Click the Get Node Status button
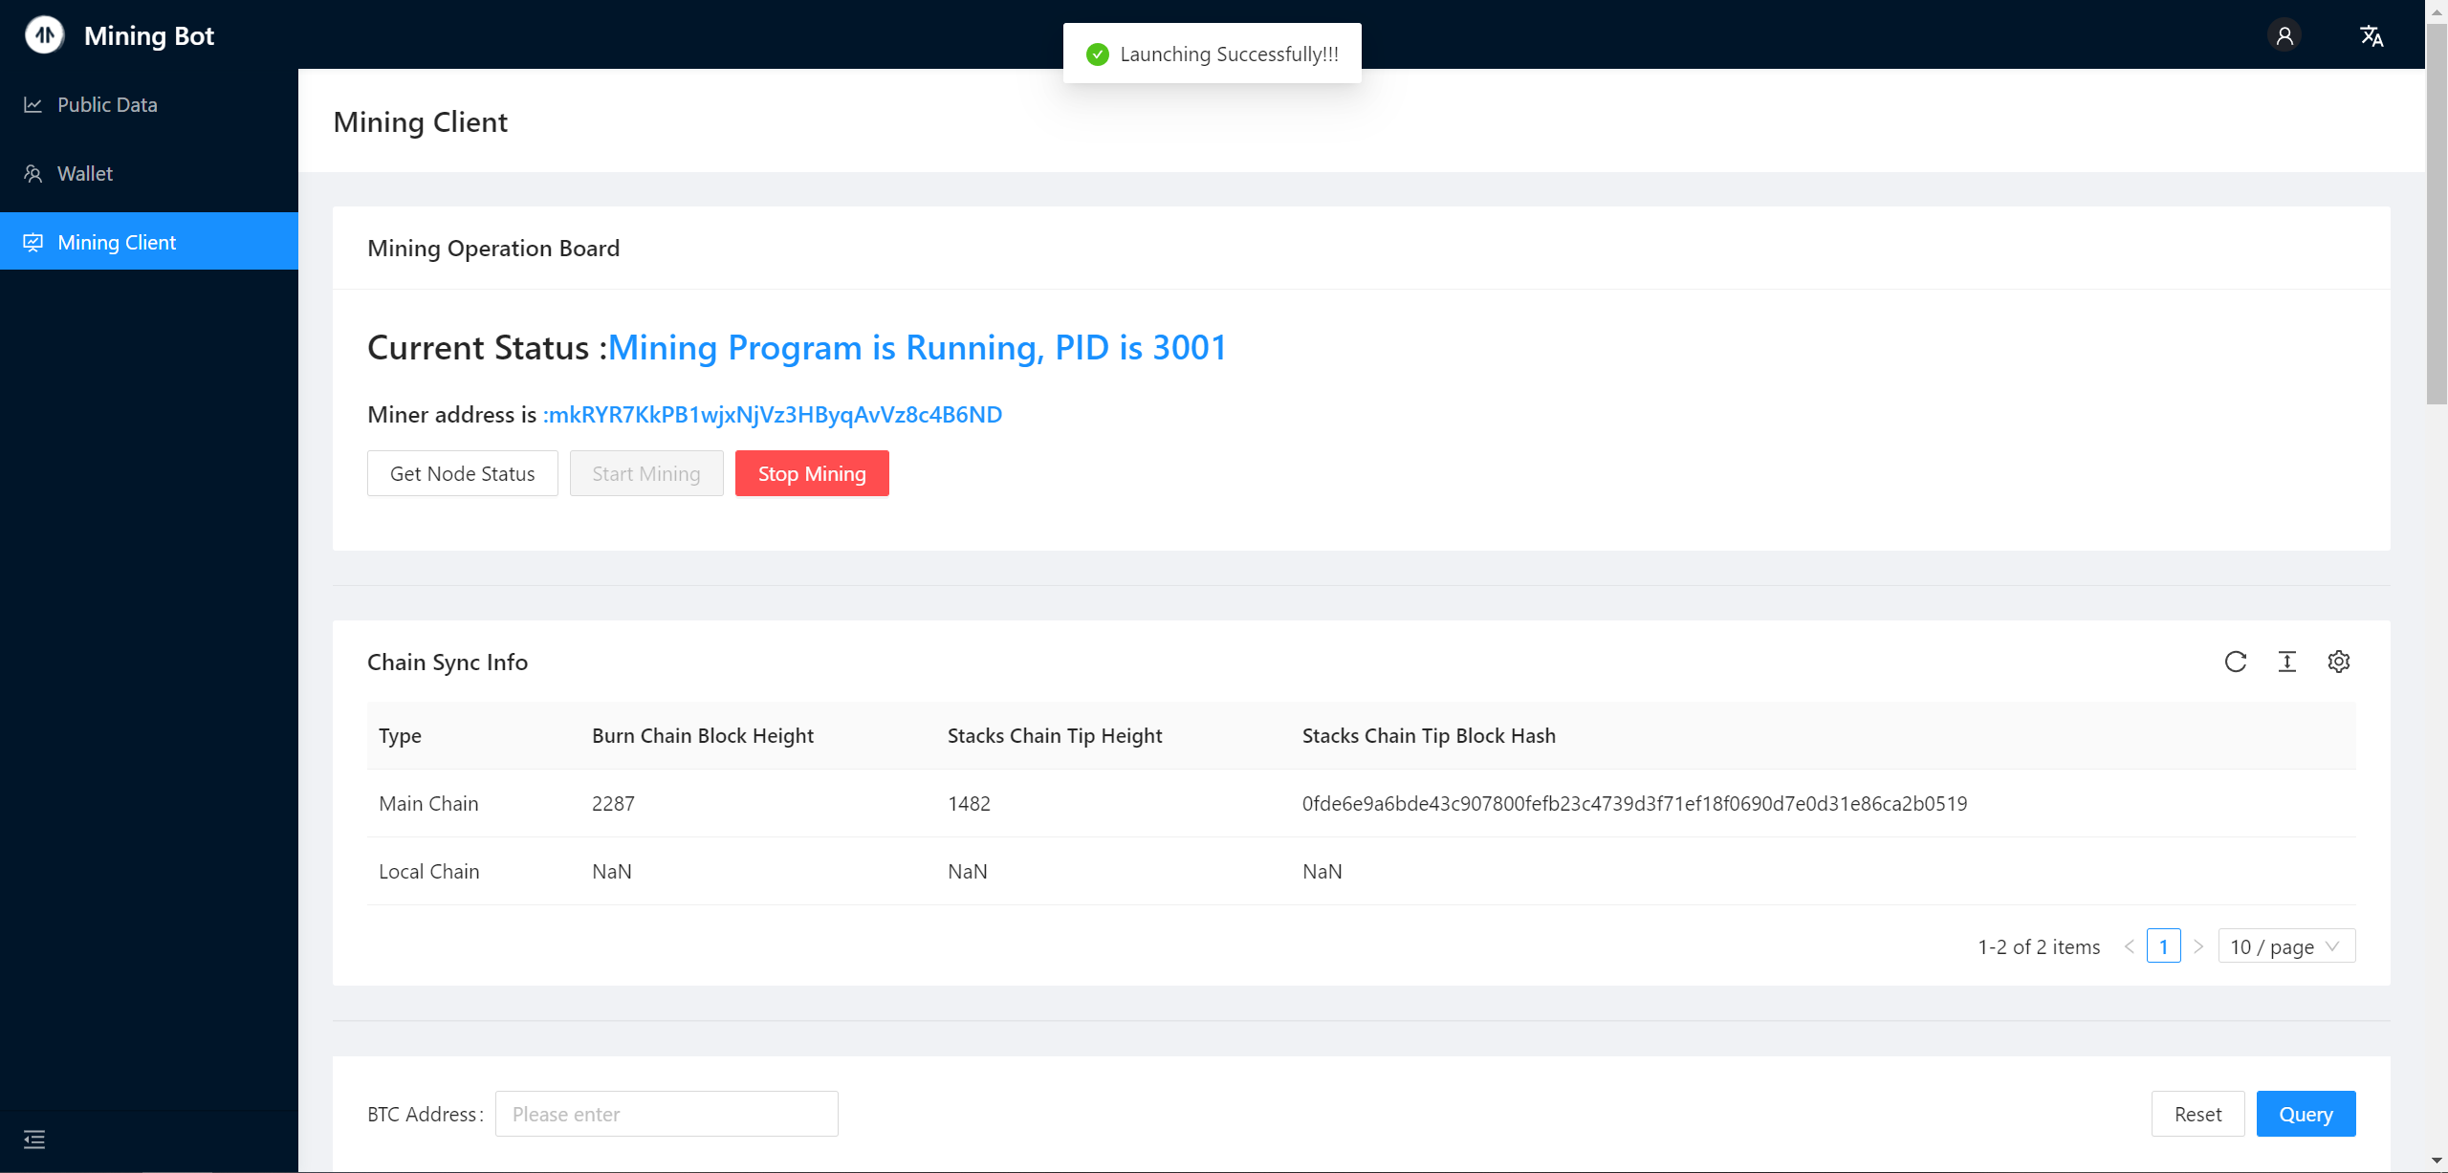This screenshot has width=2448, height=1173. click(x=463, y=473)
